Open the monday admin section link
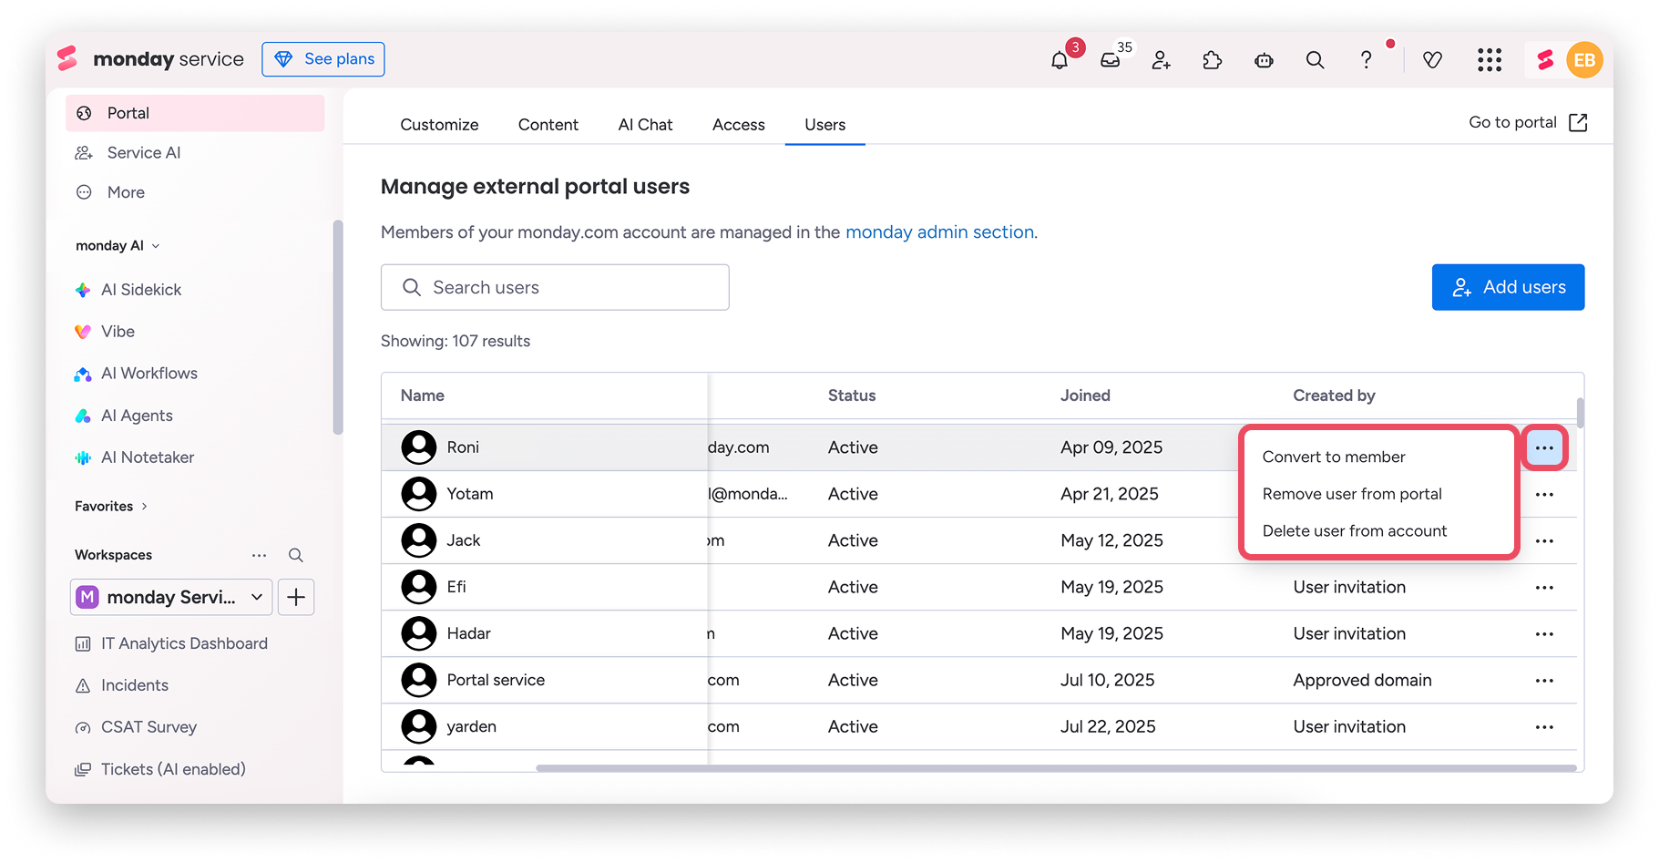The width and height of the screenshot is (1659, 863). tap(939, 232)
